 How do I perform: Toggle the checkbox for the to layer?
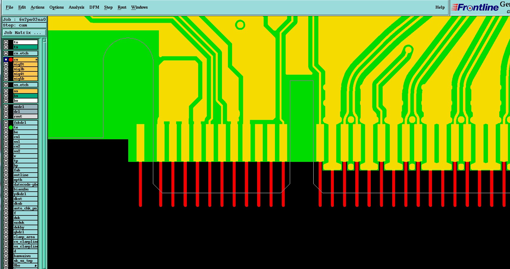(6, 42)
